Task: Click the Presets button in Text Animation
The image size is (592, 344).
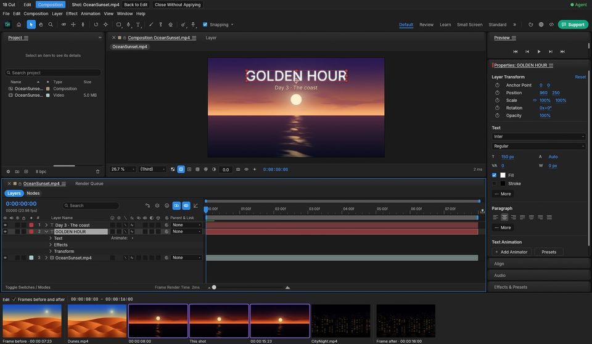Action: click(549, 252)
